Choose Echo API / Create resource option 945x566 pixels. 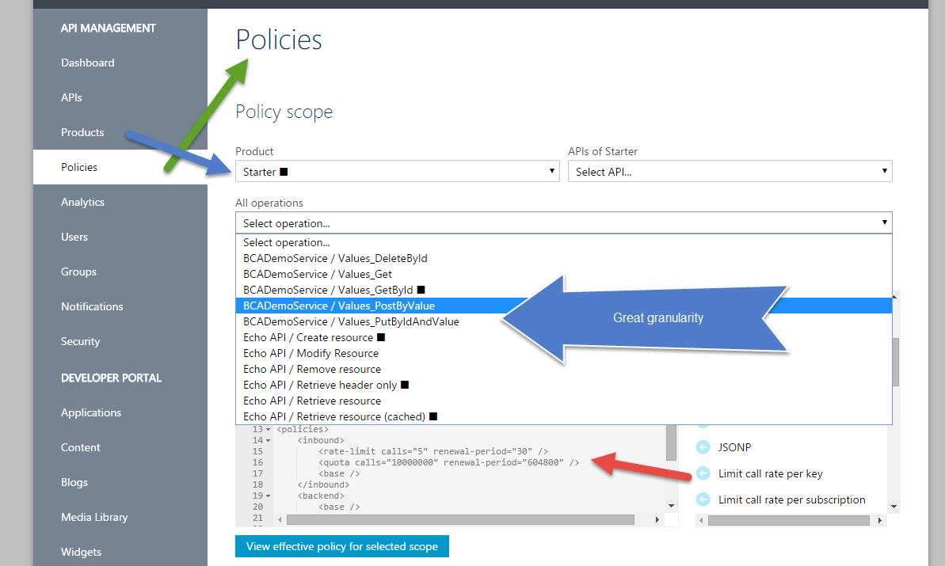click(x=308, y=337)
